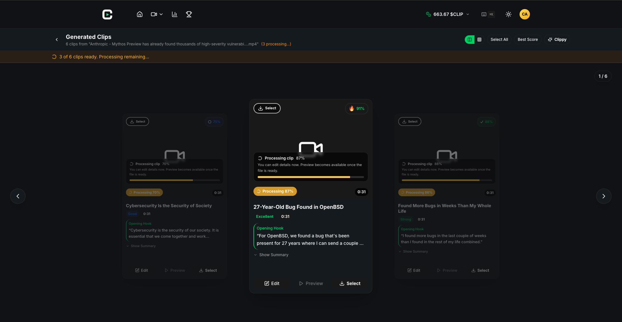Screen dimensions: 622x322
Task: Switch to grid view toggle
Action: [x=479, y=40]
